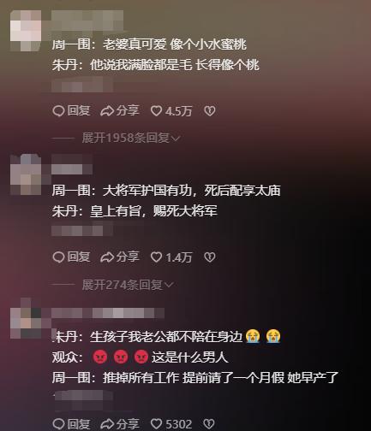Dislike the 生孩子 comment via broken heart
Image resolution: width=371 pixels, height=431 pixels.
coord(209,424)
